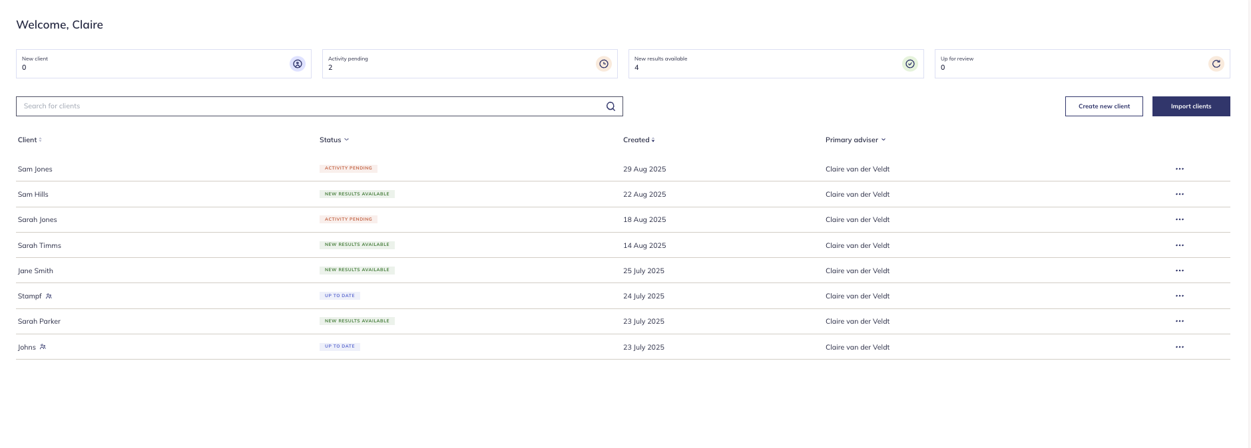Click the 18 Aug 2025 created date
This screenshot has height=448, width=1251.
(644, 219)
